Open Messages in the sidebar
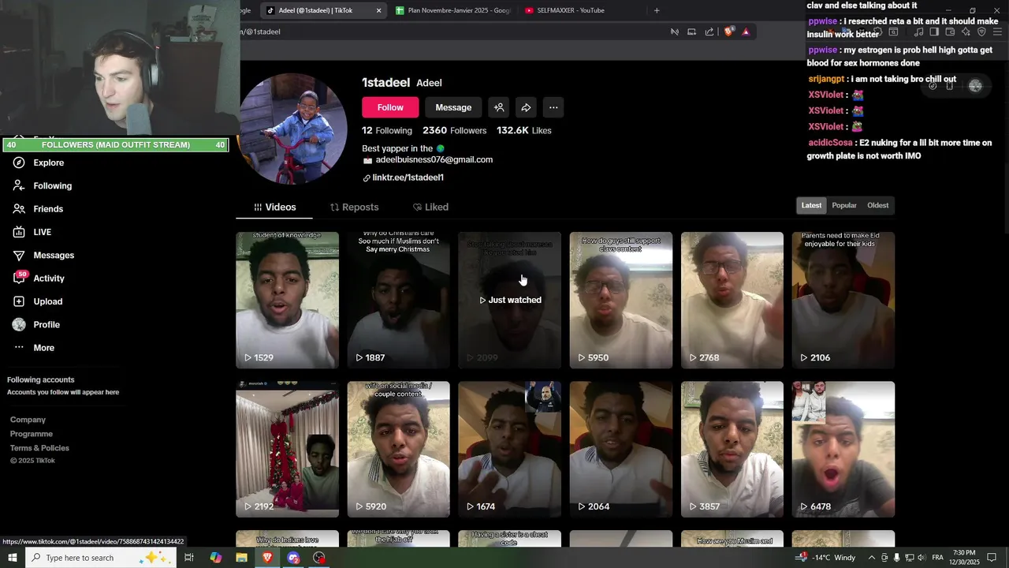Viewport: 1009px width, 568px height. pos(43,255)
